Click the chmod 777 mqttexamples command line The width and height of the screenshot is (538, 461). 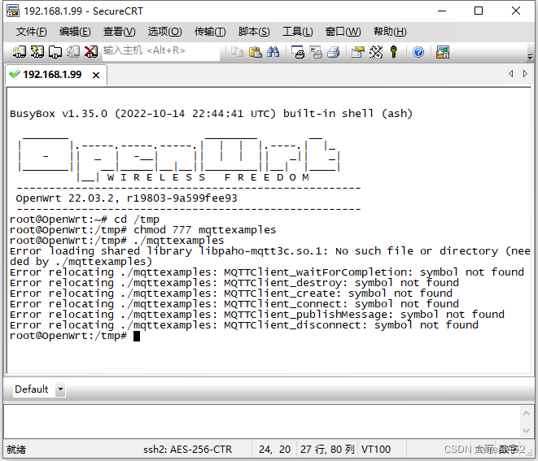click(x=142, y=230)
